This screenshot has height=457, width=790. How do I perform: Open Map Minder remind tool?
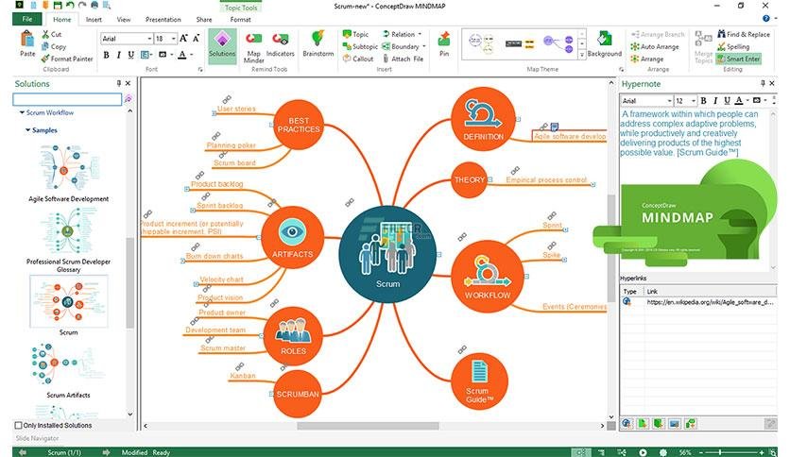(x=253, y=47)
